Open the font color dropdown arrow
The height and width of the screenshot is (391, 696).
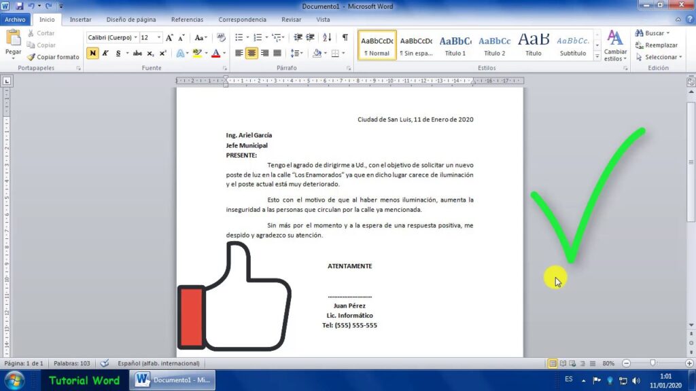click(x=224, y=53)
